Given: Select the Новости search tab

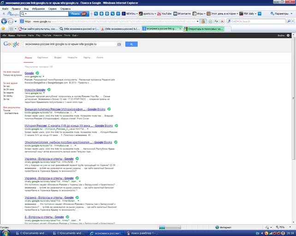Looking at the screenshot, I should click(72, 58).
